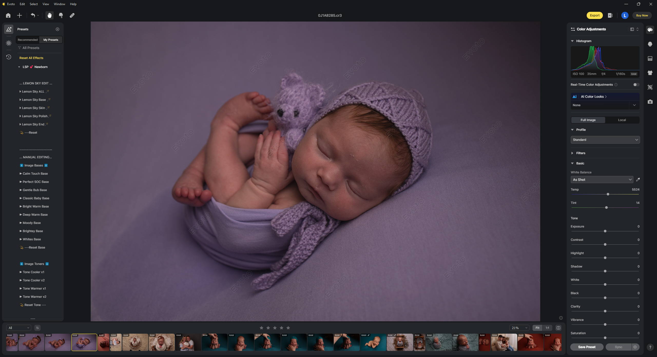Viewport: 657px width, 357px height.
Task: Open the clothing shirt panel icon
Action: point(650,73)
